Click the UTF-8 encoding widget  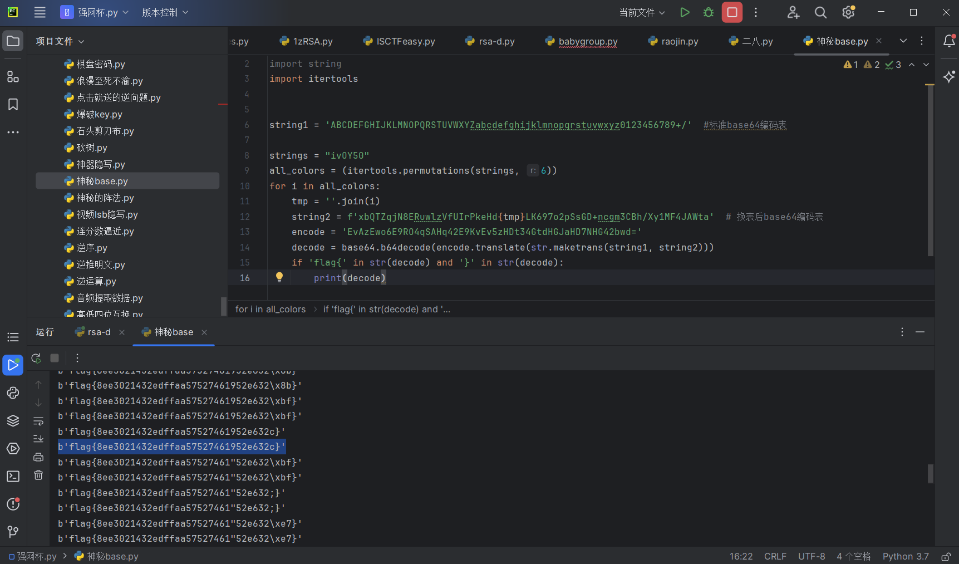pos(812,557)
